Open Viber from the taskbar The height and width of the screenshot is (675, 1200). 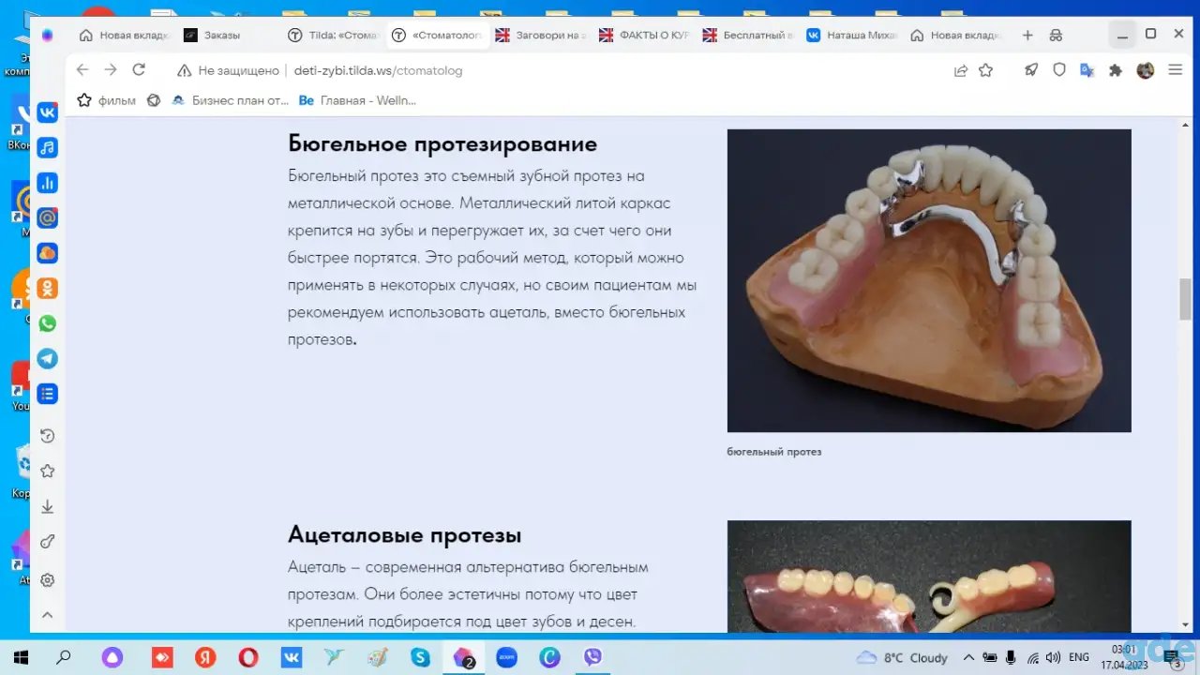[592, 657]
